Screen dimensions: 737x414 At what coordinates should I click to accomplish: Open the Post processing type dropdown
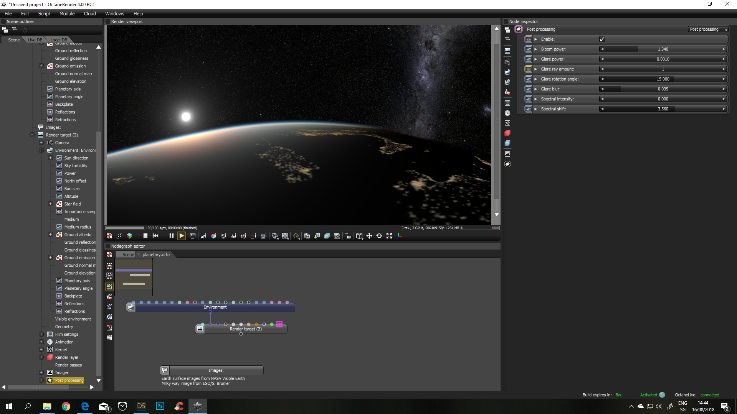tap(708, 29)
